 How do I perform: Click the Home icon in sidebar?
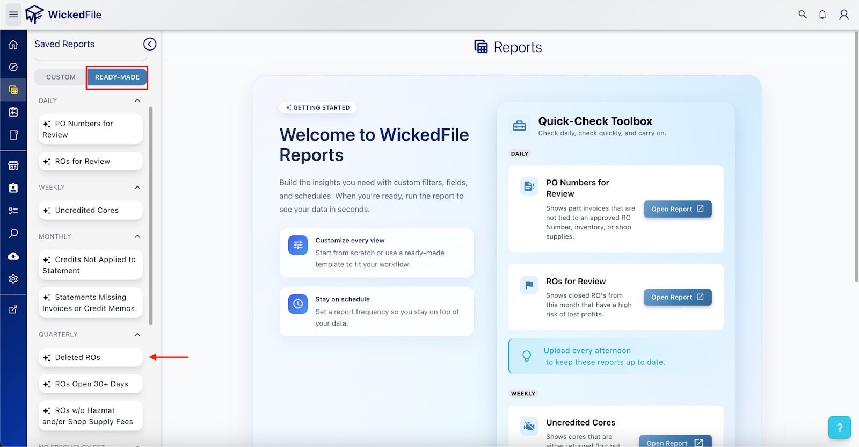click(x=13, y=45)
